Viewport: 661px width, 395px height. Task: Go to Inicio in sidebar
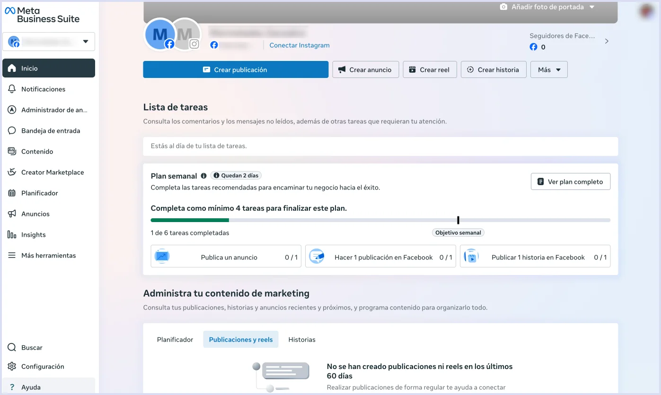[x=49, y=68]
